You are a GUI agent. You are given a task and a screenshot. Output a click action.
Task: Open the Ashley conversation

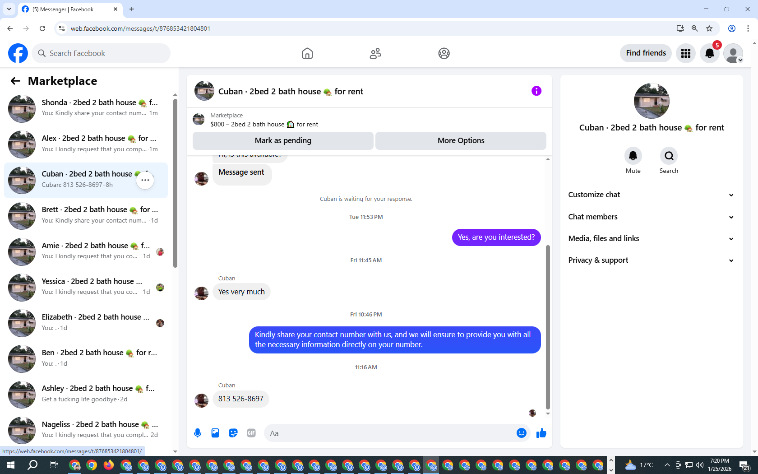click(x=86, y=394)
